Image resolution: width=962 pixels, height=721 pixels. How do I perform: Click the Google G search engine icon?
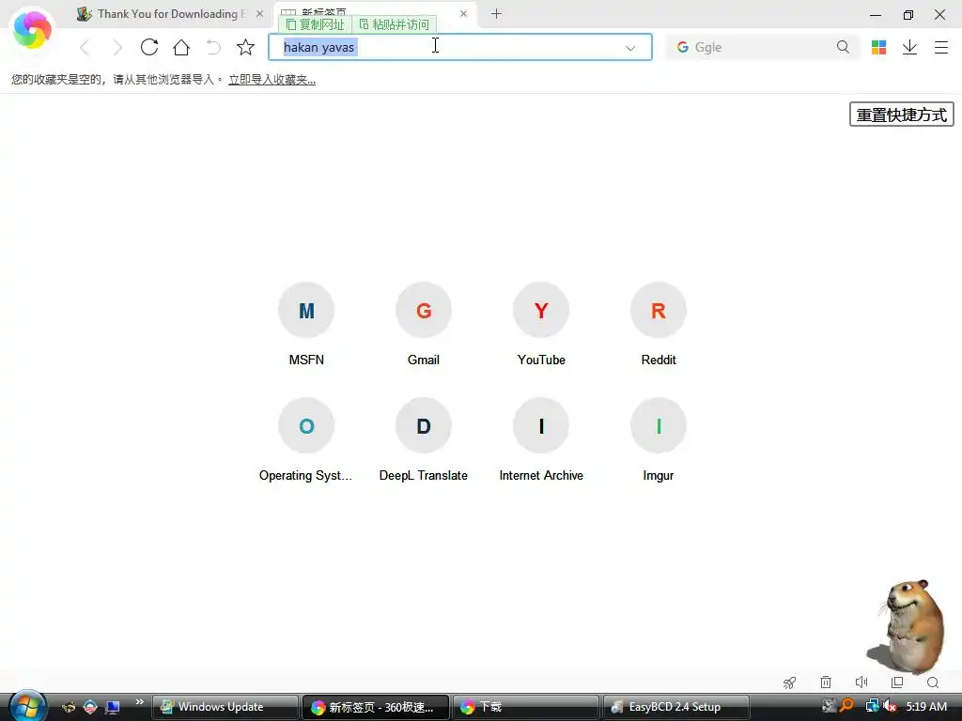[682, 47]
